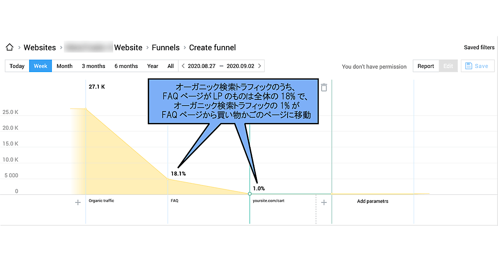
Task: Show All time data
Action: coord(171,66)
